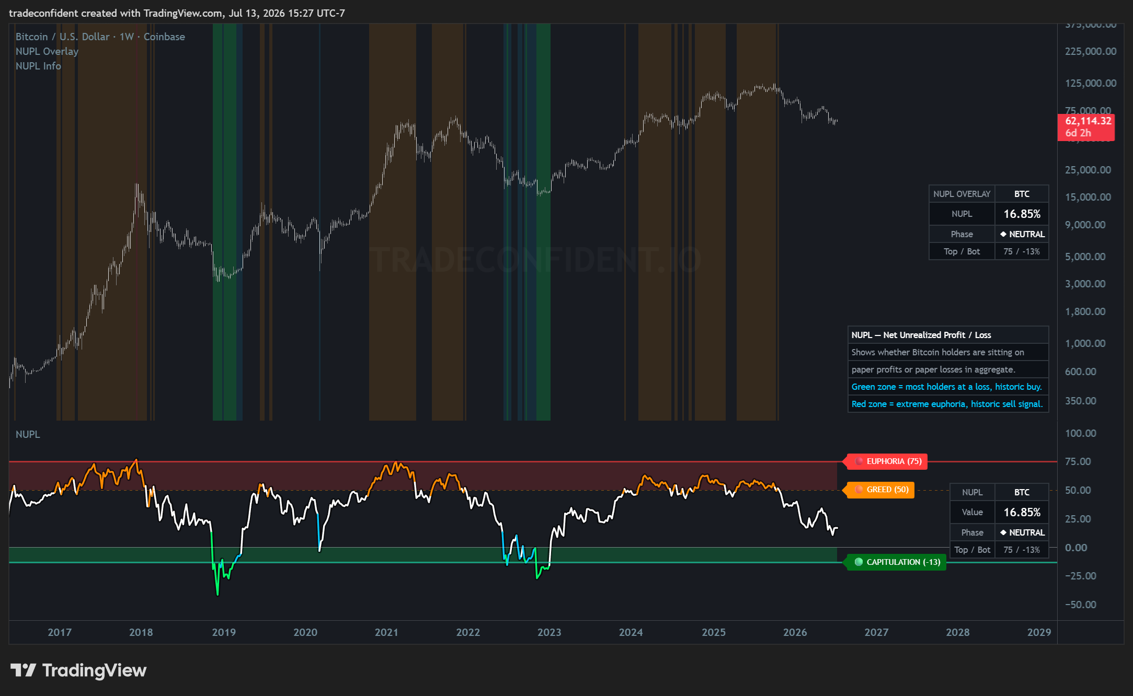Click the TradingView logo at bottom left
This screenshot has height=696, width=1133.
[78, 670]
